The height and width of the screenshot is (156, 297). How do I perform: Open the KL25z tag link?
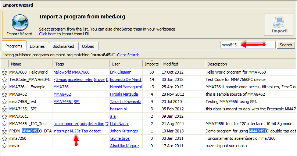[x=75, y=131]
